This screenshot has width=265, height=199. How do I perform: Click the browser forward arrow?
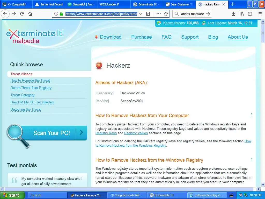coord(14,14)
